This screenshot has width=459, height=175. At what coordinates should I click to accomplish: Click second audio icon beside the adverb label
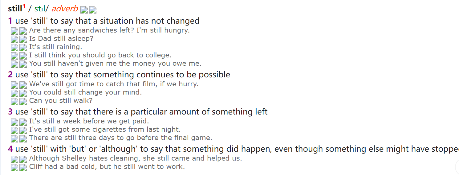pos(93,10)
